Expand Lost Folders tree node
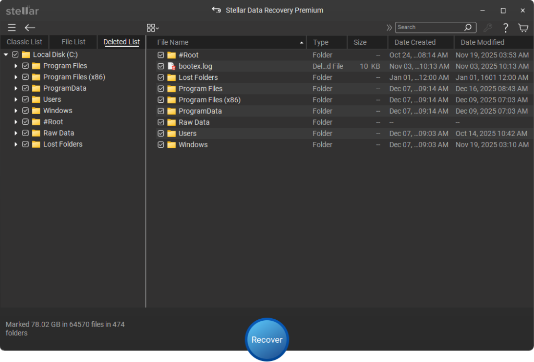 [x=16, y=144]
